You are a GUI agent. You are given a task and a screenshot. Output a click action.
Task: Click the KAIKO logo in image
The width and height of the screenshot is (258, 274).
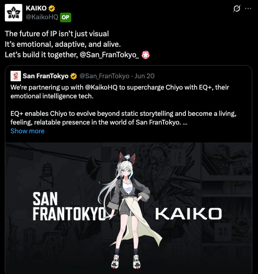point(188,214)
